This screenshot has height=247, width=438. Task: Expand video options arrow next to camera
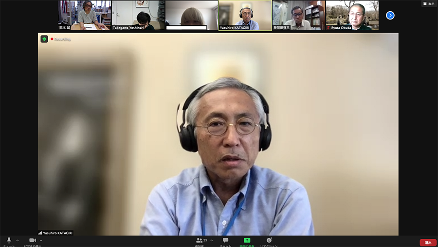click(x=41, y=240)
